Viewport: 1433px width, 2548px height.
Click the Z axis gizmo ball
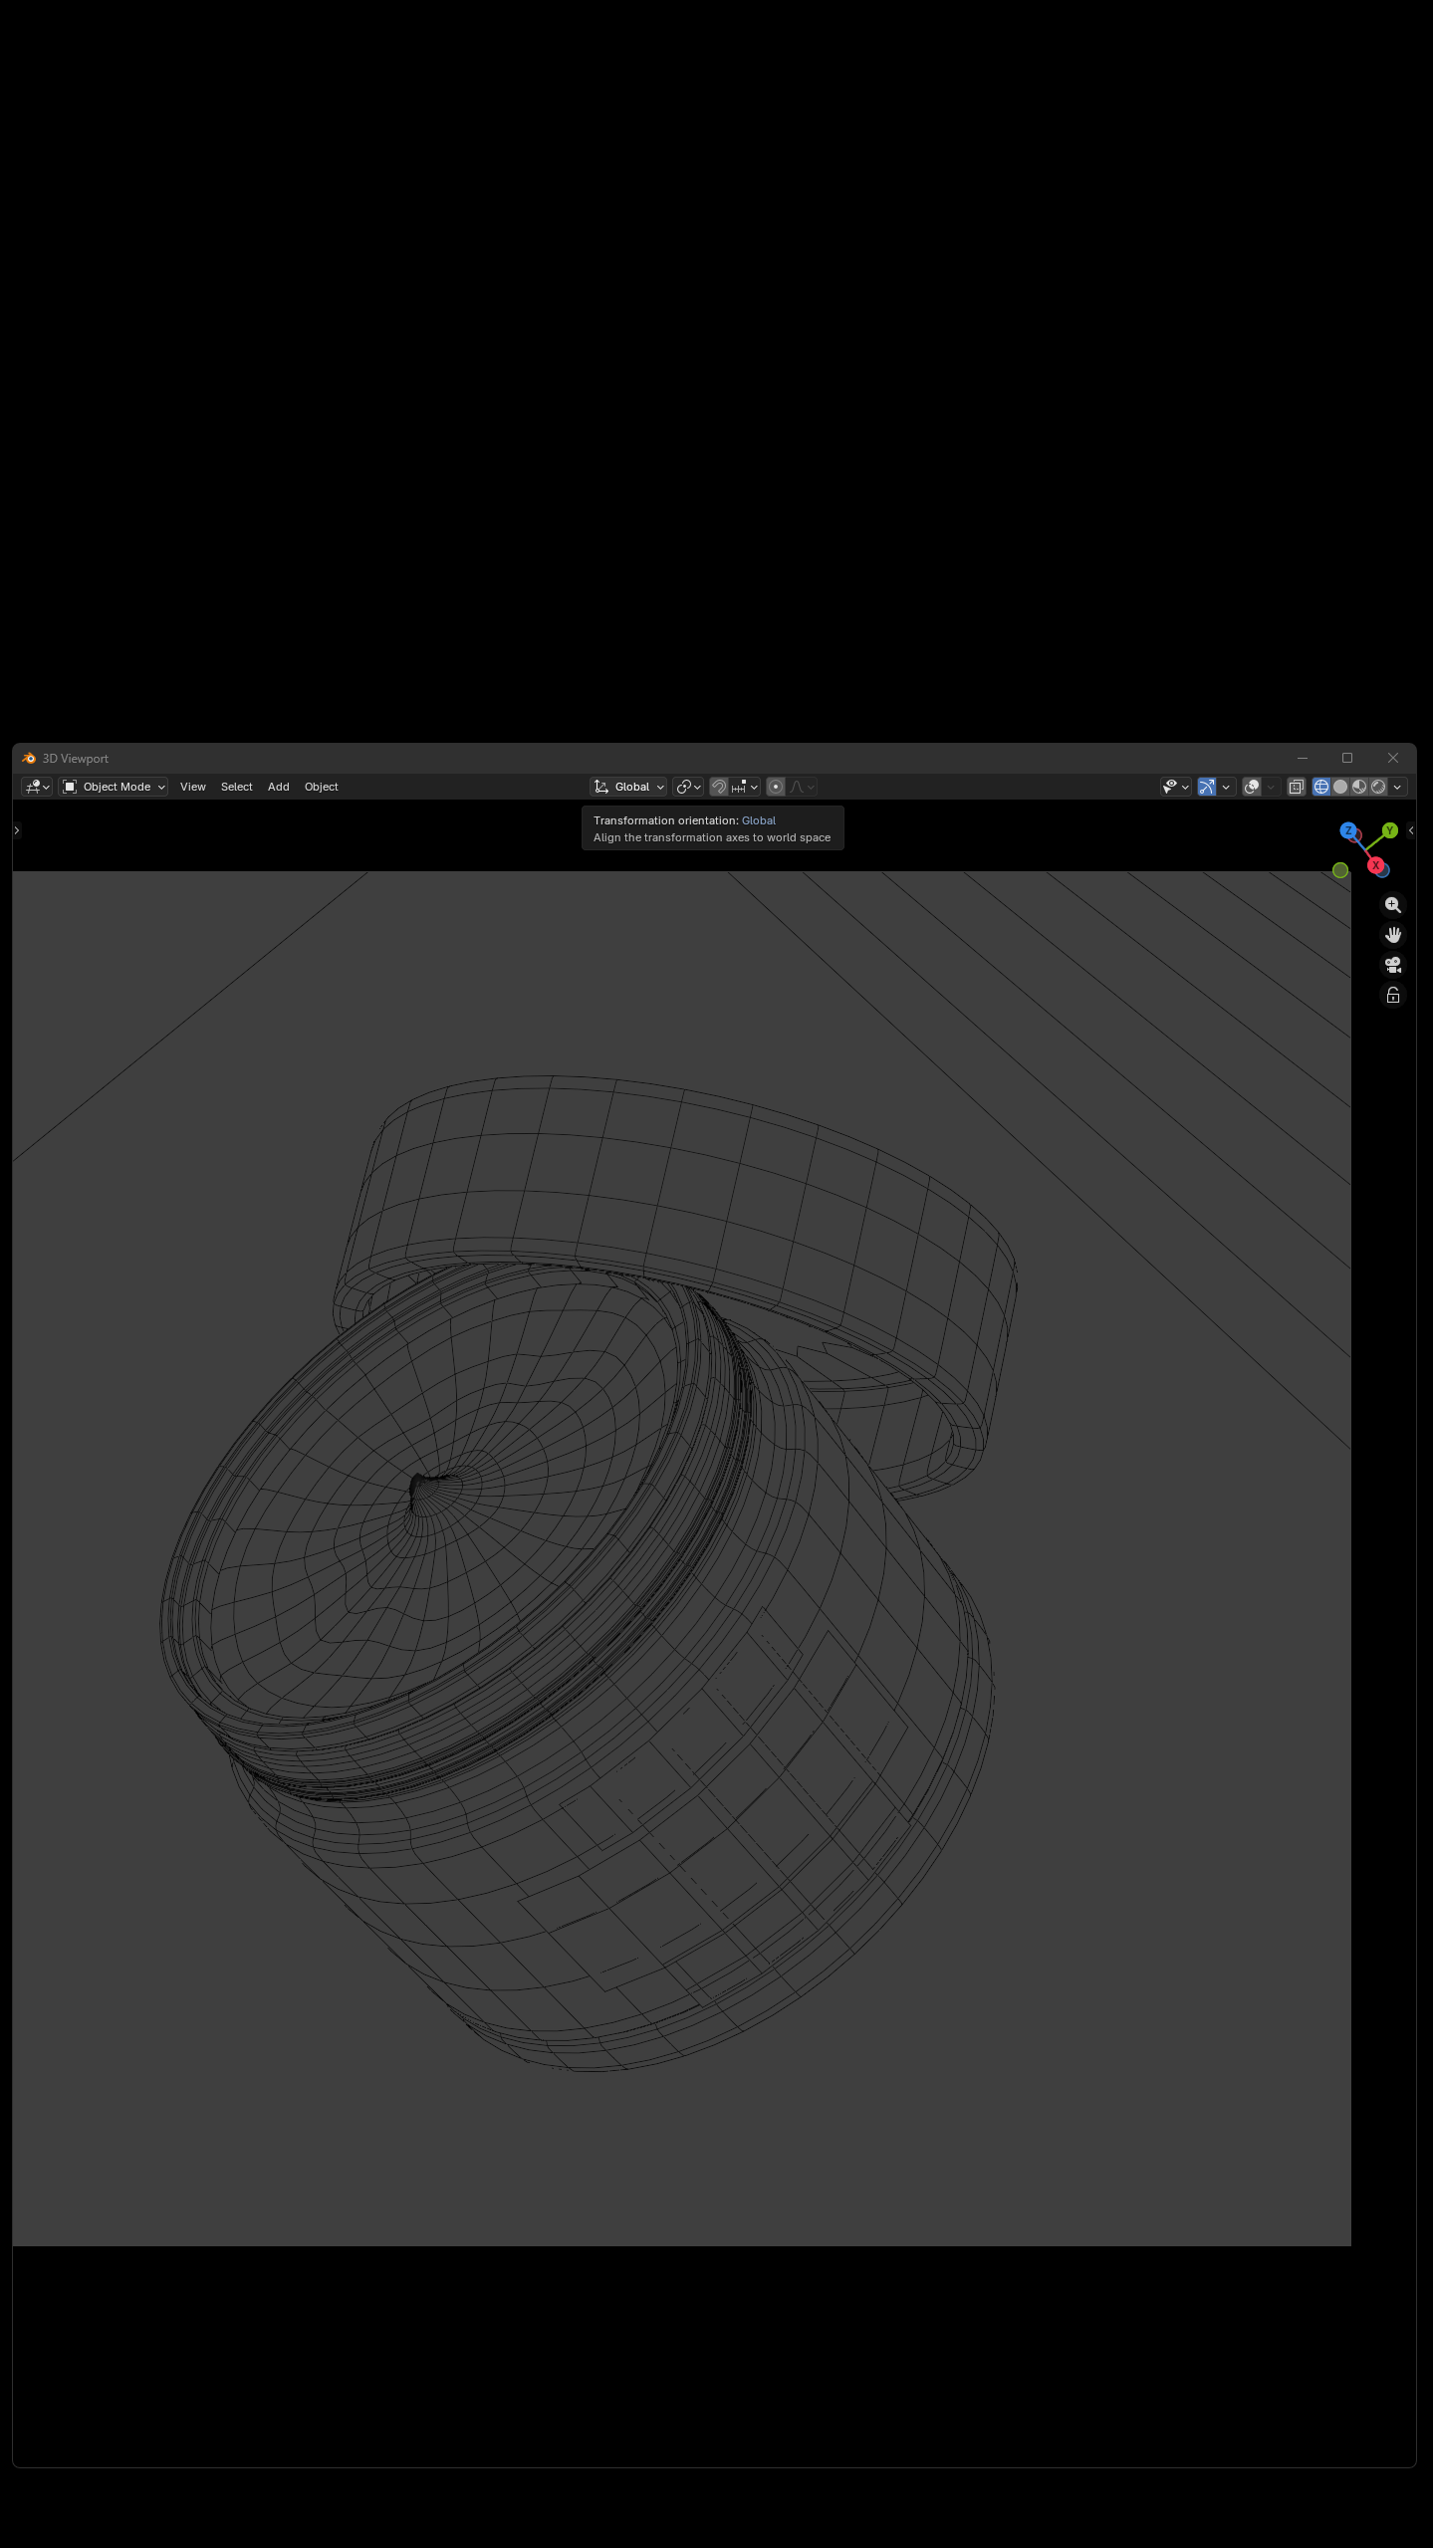click(1348, 830)
